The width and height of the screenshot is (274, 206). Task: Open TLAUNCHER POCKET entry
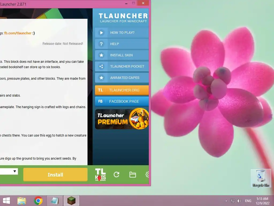point(122,67)
